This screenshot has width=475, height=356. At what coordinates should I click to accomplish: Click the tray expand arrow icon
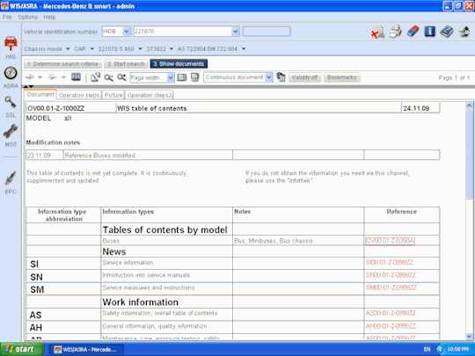441,350
